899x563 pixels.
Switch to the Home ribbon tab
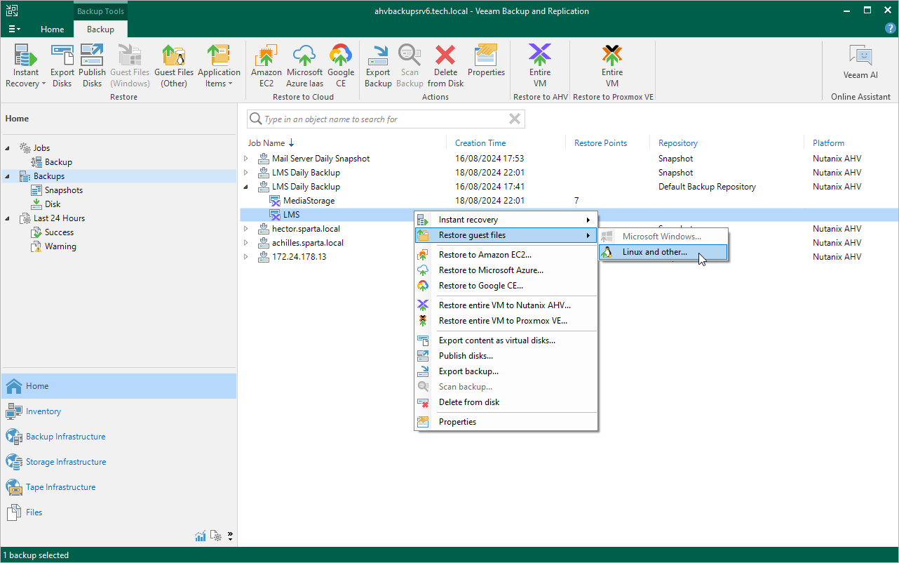[52, 29]
